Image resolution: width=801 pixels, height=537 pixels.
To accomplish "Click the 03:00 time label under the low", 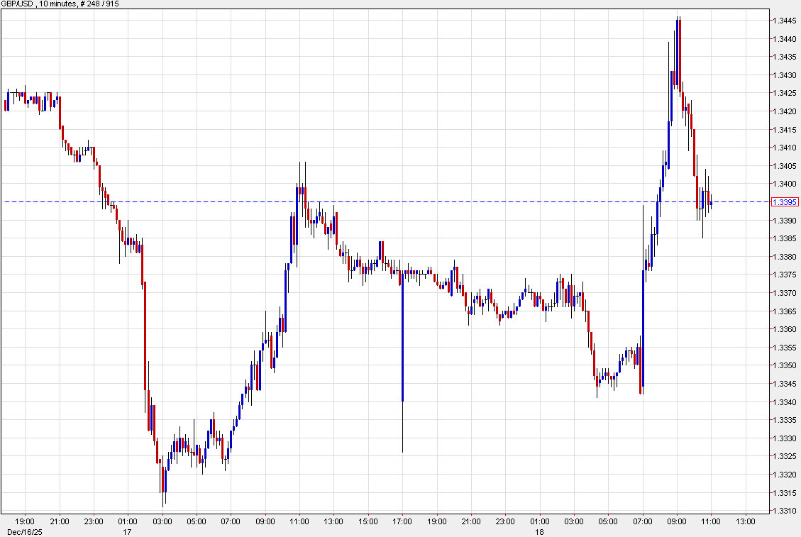I will click(x=164, y=519).
